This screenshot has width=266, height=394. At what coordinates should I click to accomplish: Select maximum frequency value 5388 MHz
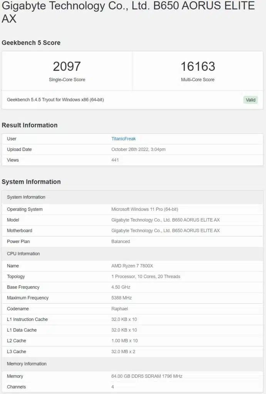[x=121, y=298]
